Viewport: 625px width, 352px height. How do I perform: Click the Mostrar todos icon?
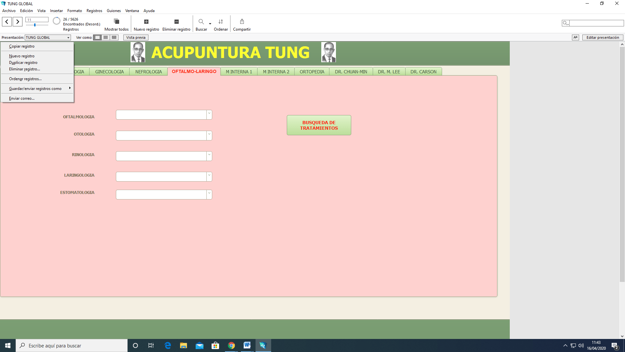(x=116, y=22)
